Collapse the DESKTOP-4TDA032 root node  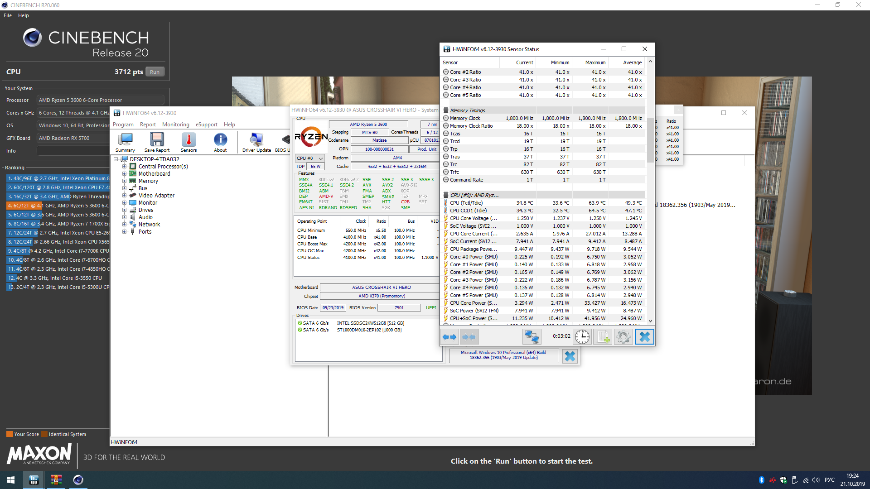tap(116, 159)
